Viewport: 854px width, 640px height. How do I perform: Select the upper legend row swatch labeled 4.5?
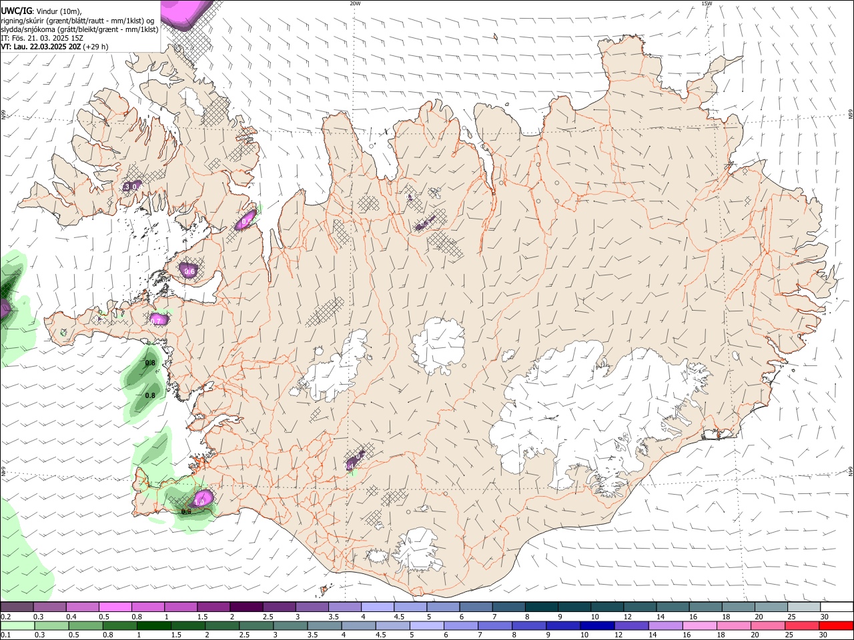click(409, 607)
